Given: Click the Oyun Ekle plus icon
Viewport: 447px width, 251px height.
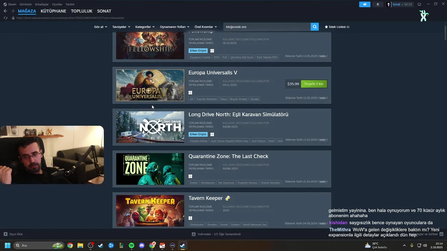Looking at the screenshot, I should click(x=5, y=234).
